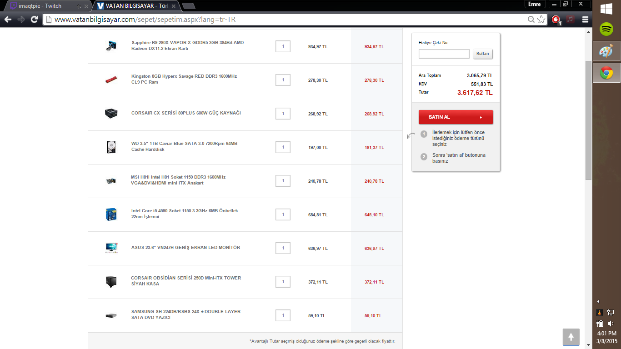The image size is (621, 349).
Task: Click the scroll-to-top arrow button
Action: click(571, 337)
